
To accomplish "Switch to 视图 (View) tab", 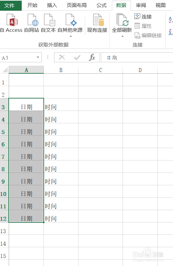I will click(x=161, y=5).
